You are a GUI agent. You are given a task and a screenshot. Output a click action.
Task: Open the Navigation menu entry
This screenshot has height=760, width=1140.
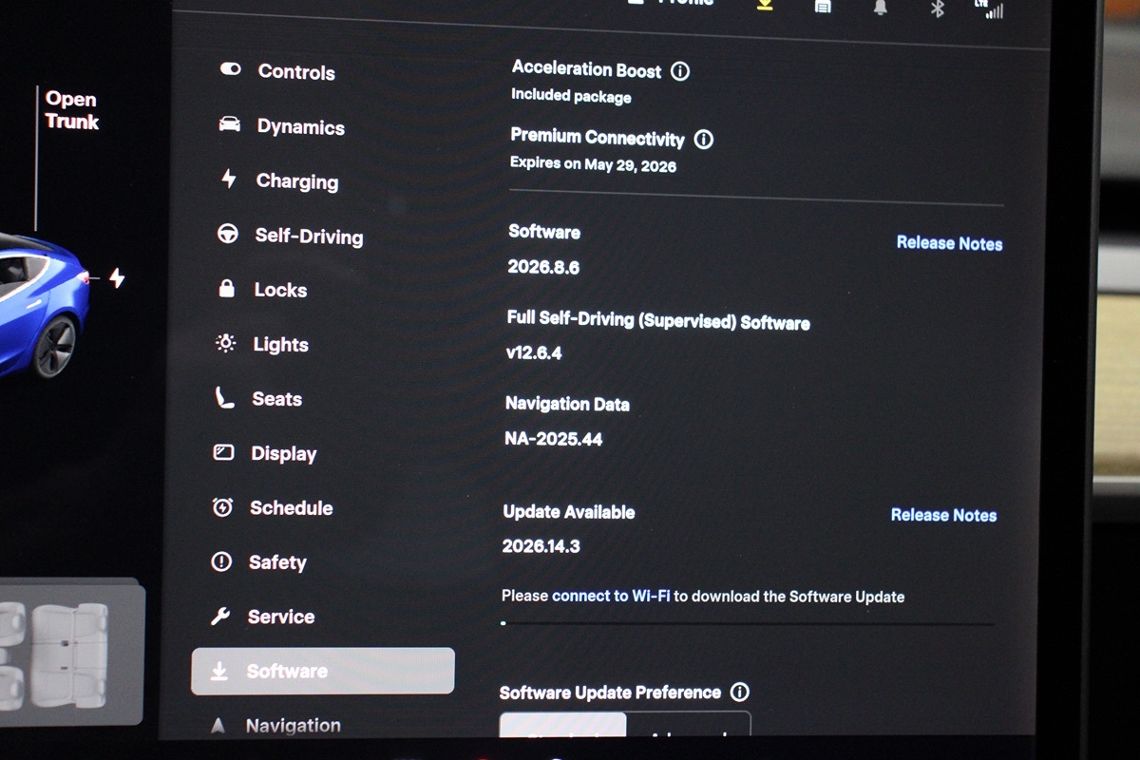pyautogui.click(x=275, y=726)
